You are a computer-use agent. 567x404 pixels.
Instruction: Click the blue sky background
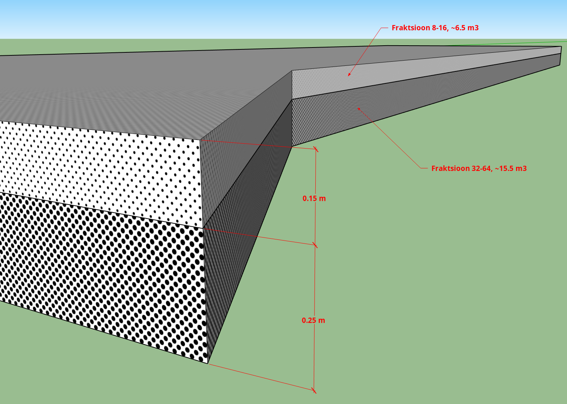coord(187,19)
